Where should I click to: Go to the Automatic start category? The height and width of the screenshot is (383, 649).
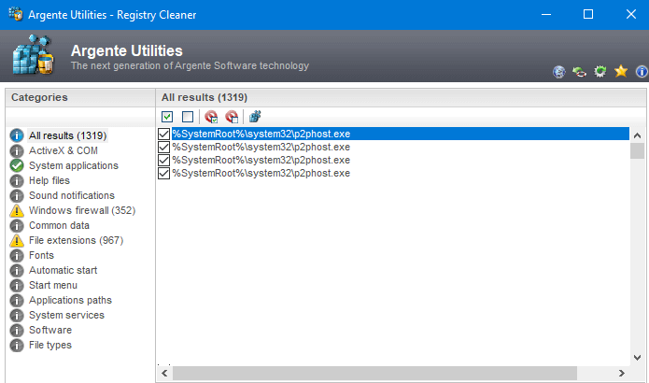tap(63, 270)
